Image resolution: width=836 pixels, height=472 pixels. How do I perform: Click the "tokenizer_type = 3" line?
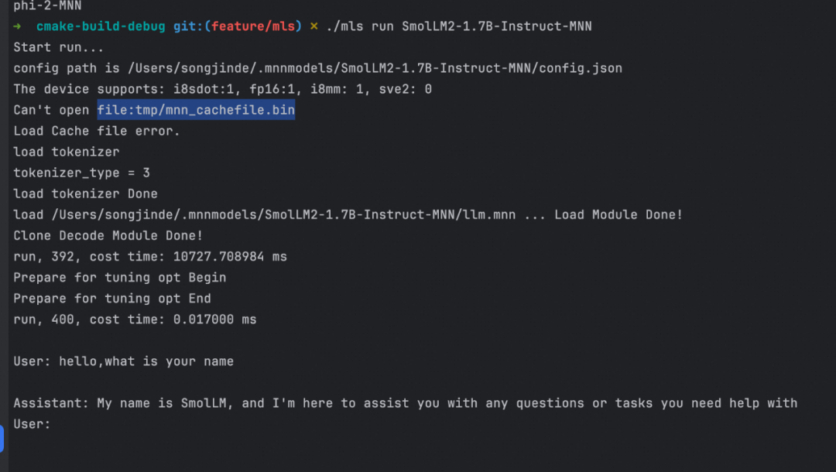tap(81, 173)
